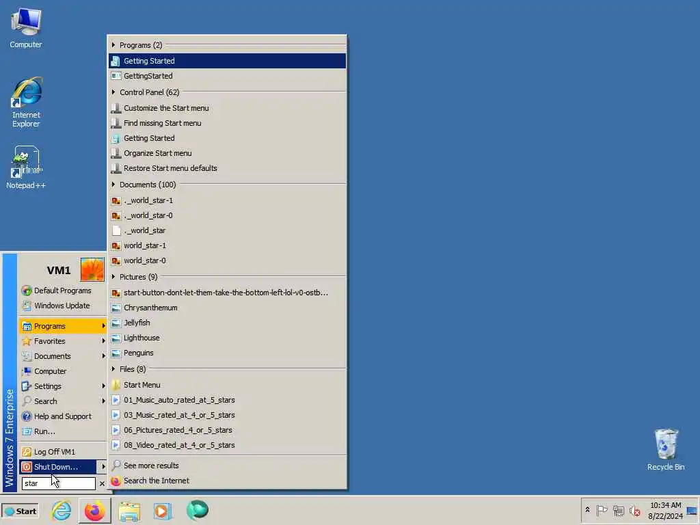This screenshot has width=700, height=525.
Task: Open Default Programs in Start menu
Action: (x=62, y=291)
